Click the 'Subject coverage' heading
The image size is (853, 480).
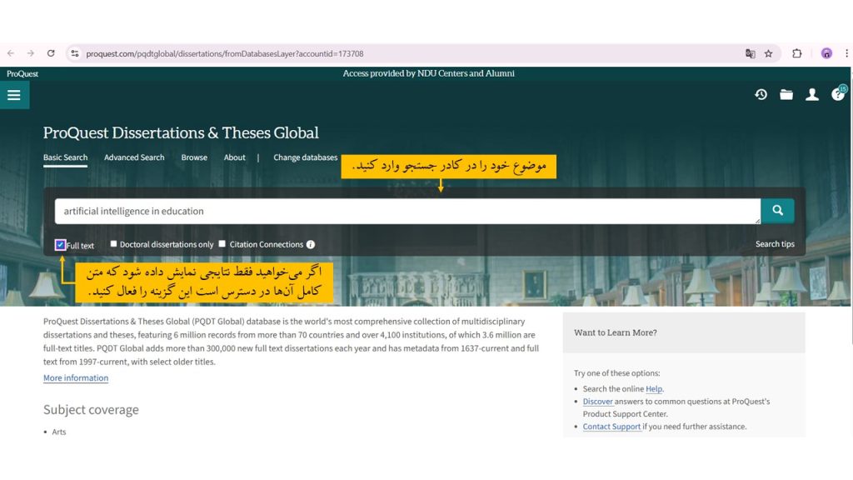pos(91,409)
